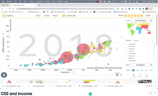Play the timeline animation
Image resolution: width=158 pixels, height=96 pixels.
4,75
